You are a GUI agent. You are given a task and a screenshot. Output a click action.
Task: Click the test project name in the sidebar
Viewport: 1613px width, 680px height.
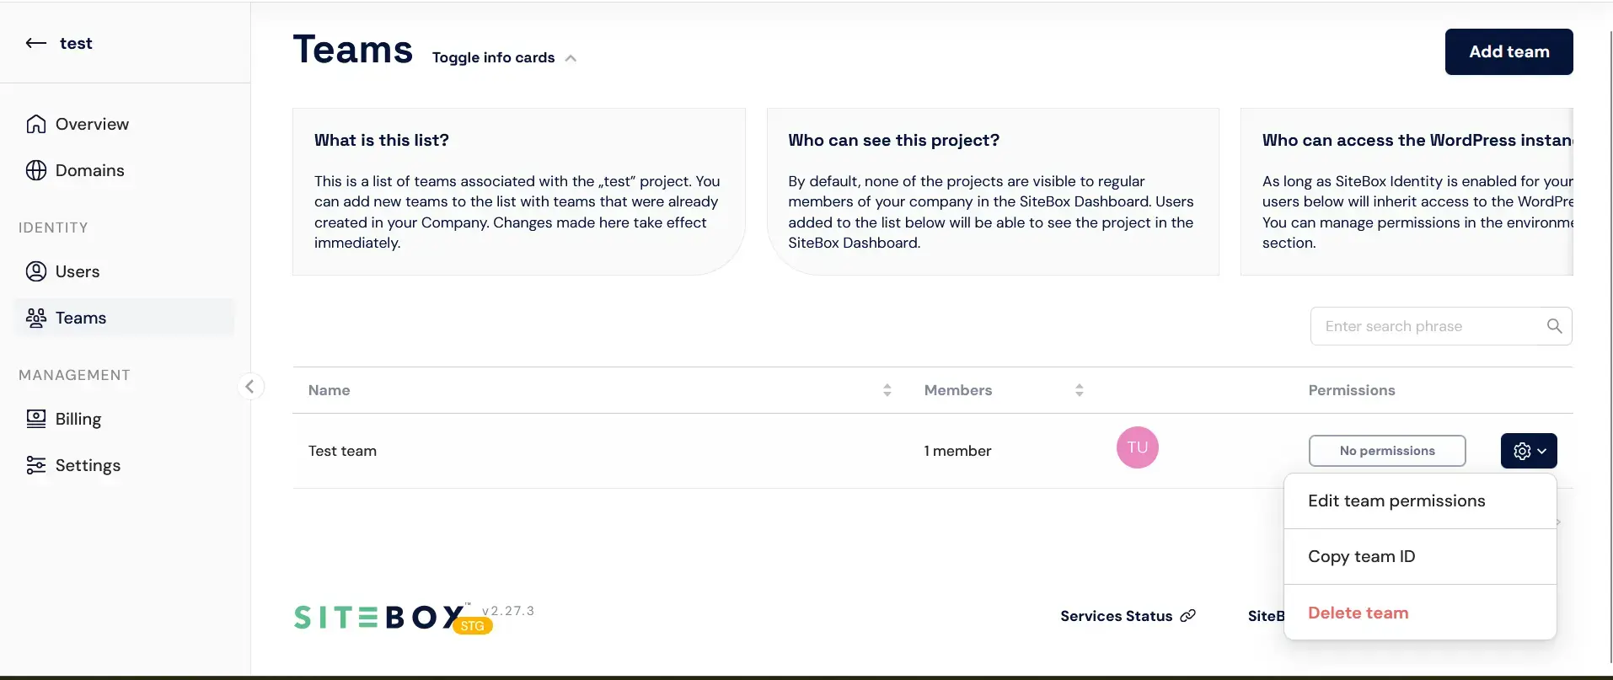pos(76,43)
